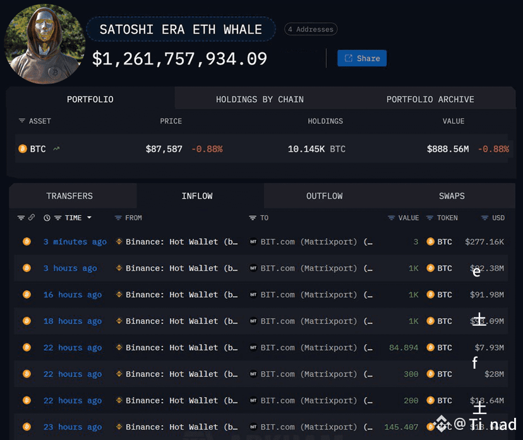Expand the TIME sort dropdown arrow

[90, 218]
